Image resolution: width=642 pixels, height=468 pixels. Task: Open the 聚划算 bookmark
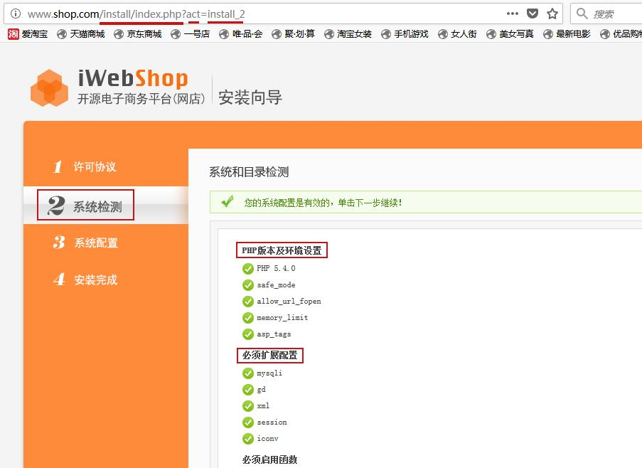pos(293,34)
